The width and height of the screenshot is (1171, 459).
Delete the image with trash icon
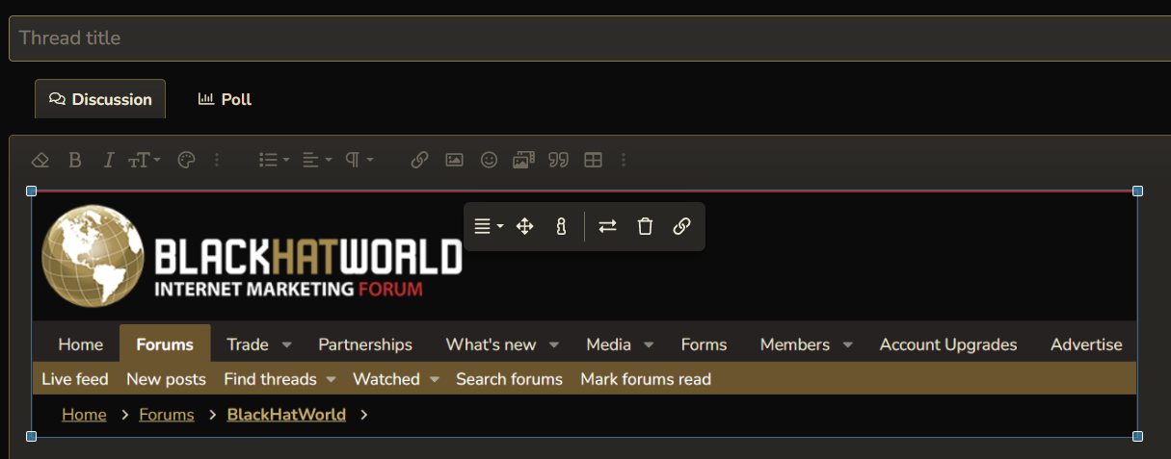pyautogui.click(x=645, y=226)
